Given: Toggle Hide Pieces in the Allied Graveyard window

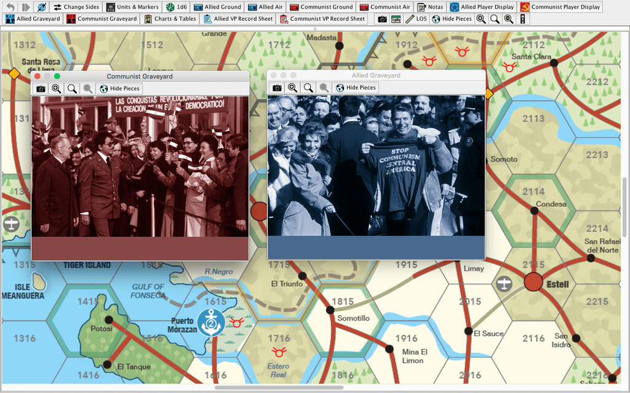Looking at the screenshot, I should point(356,88).
